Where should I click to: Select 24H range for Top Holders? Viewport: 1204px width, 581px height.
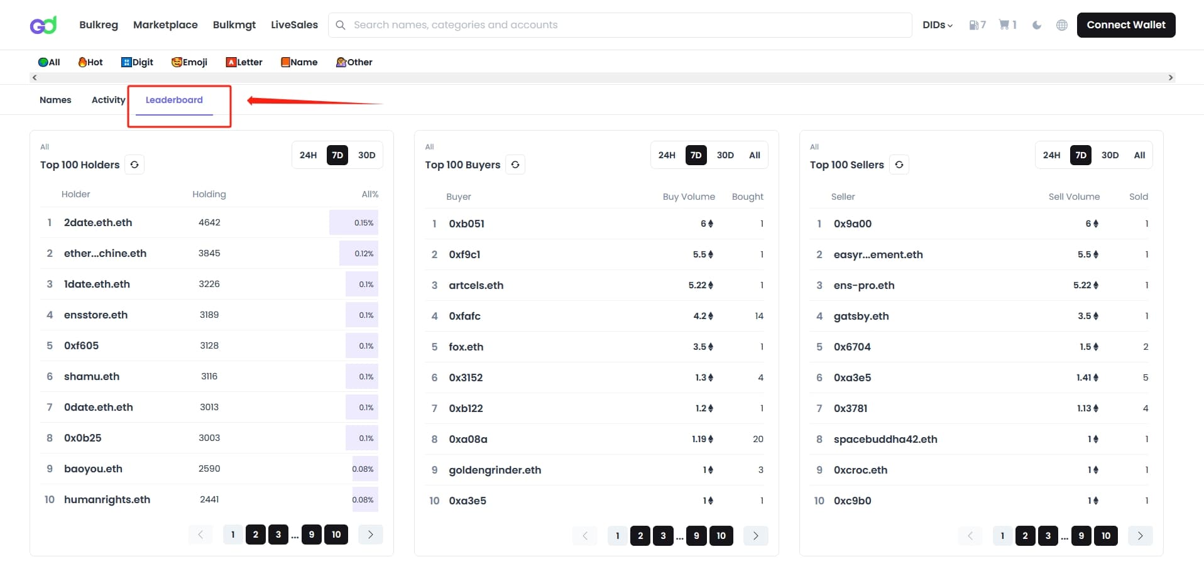pyautogui.click(x=308, y=155)
